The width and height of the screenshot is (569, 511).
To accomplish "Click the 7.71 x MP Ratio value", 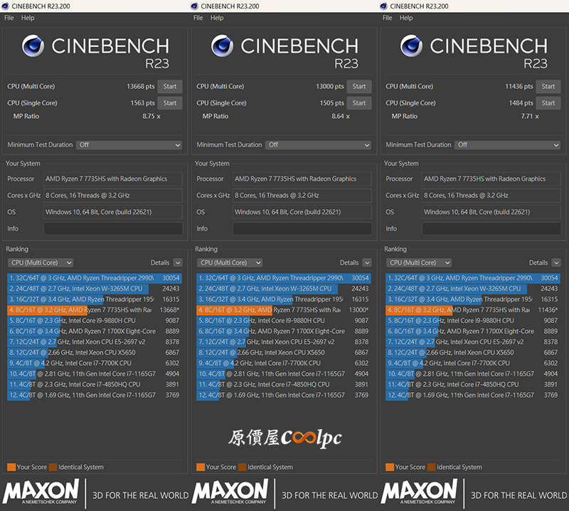I will click(530, 116).
